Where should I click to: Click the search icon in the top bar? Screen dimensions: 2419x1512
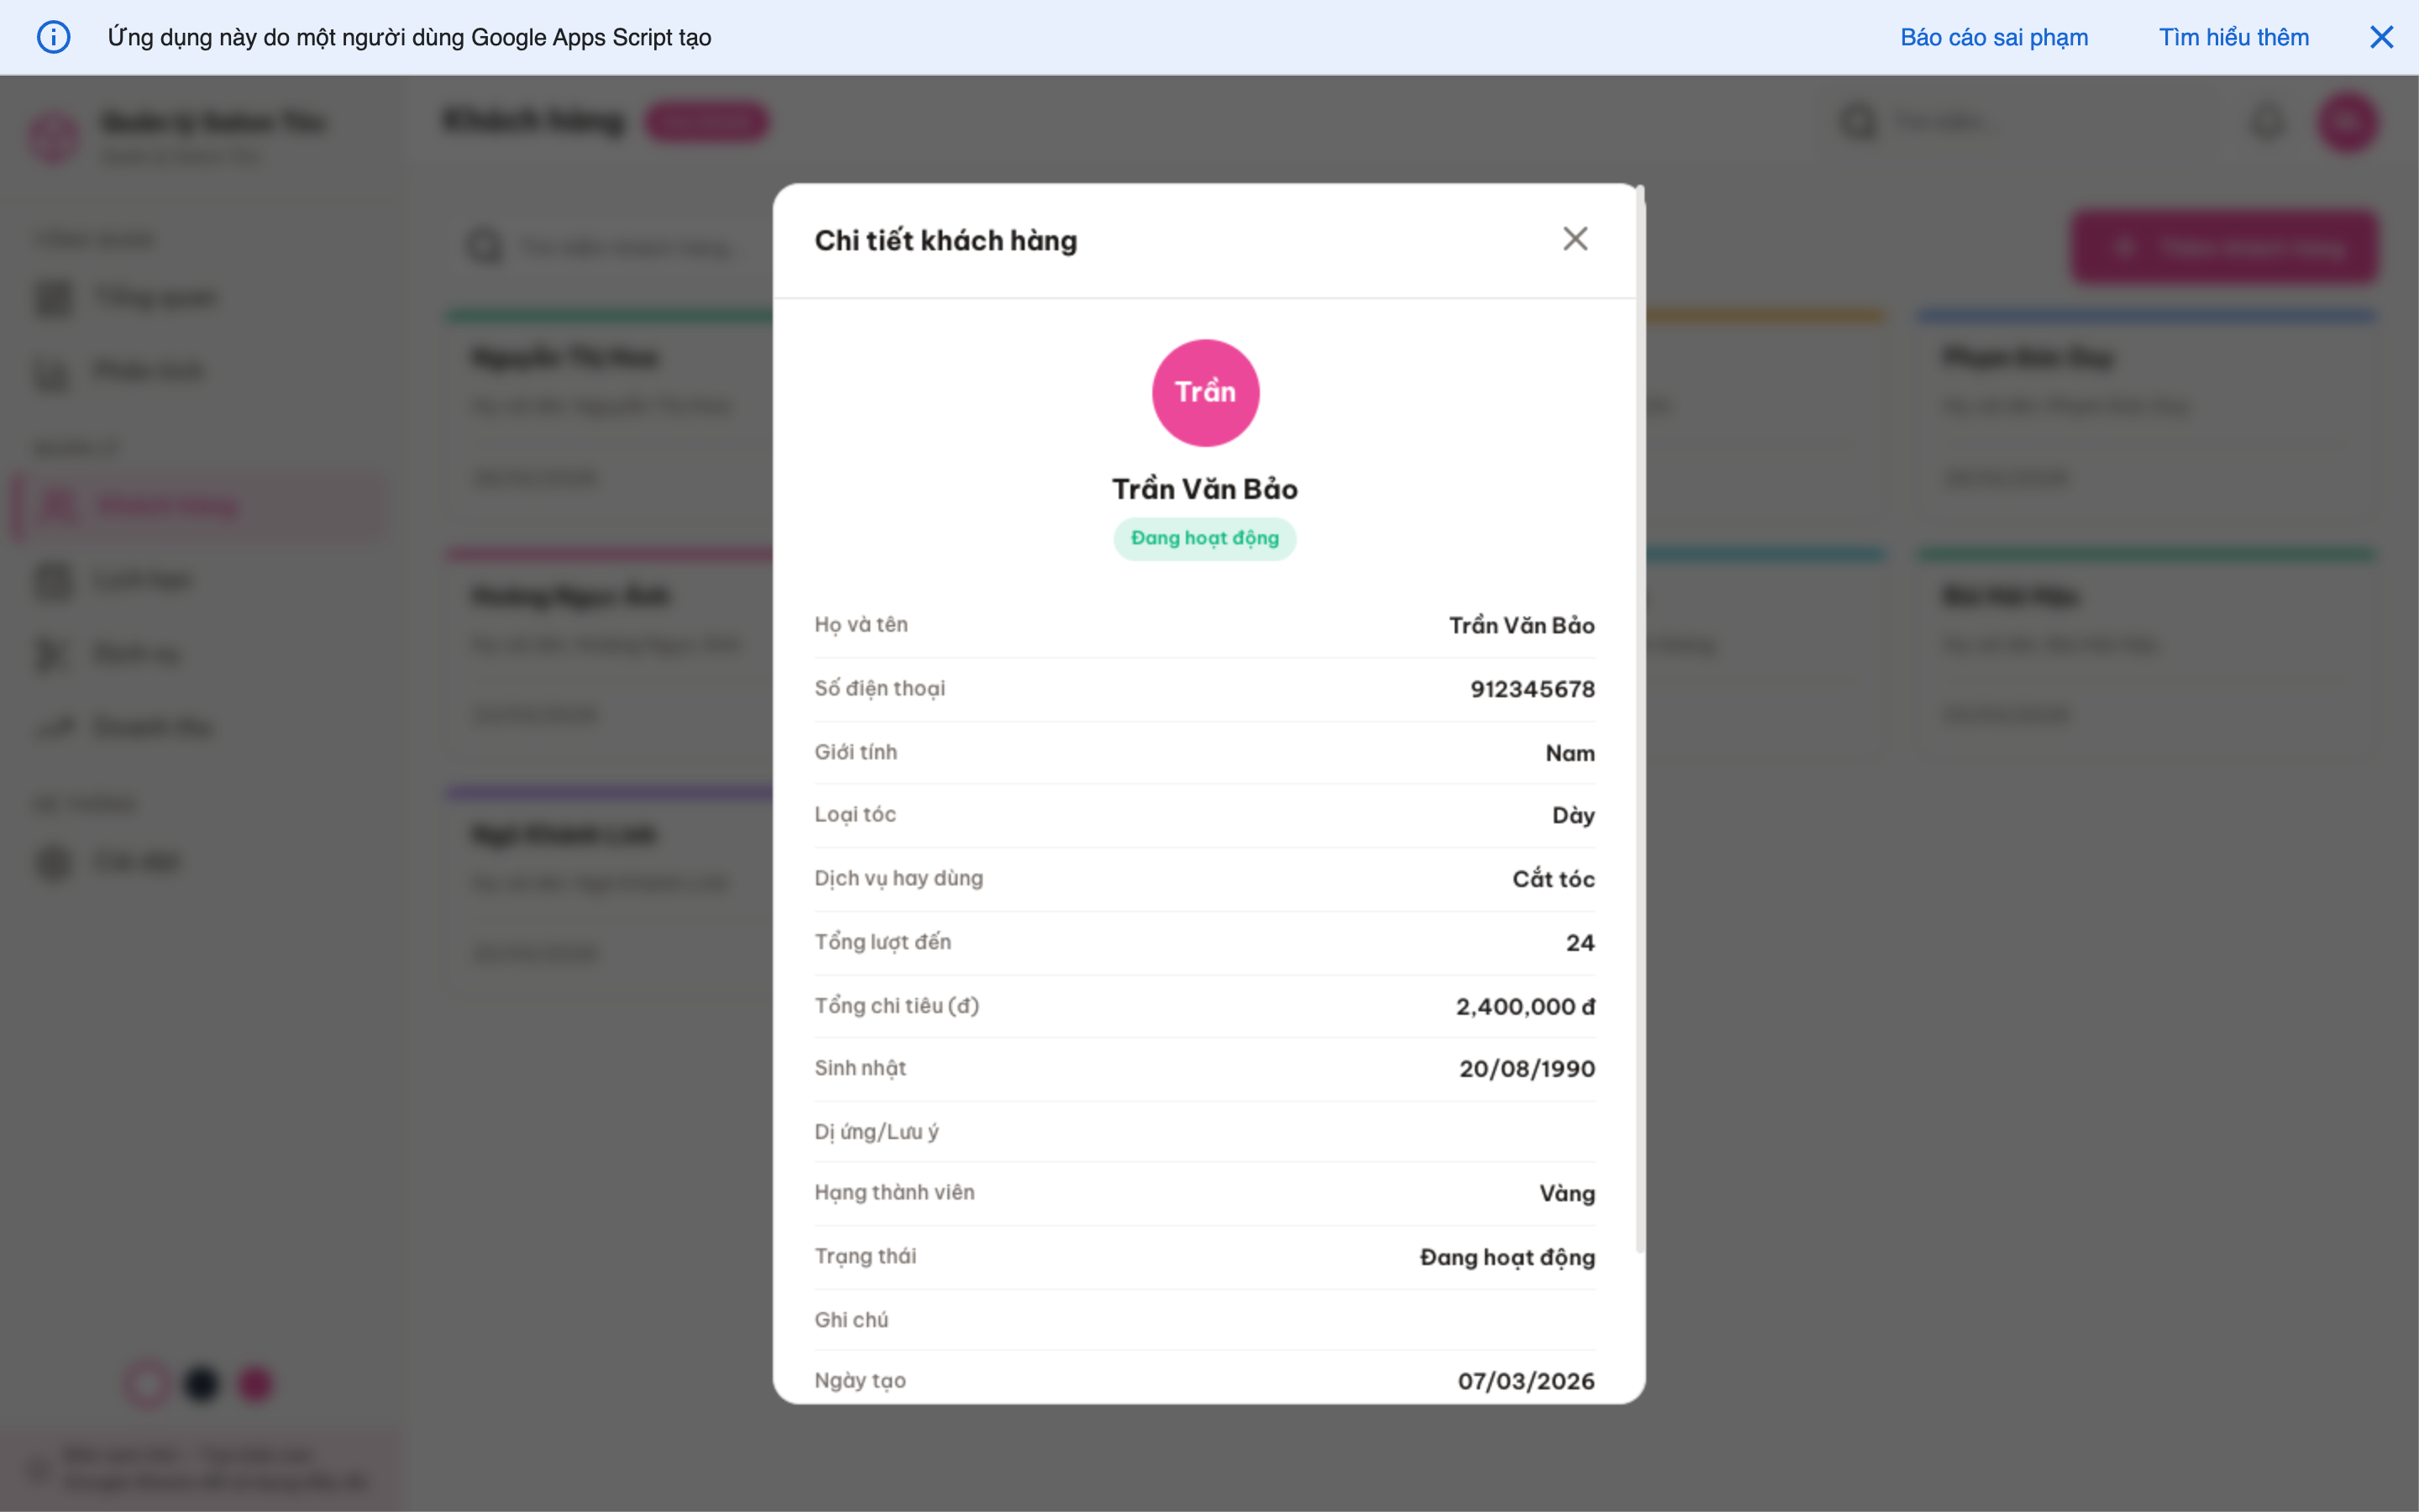(x=1858, y=121)
